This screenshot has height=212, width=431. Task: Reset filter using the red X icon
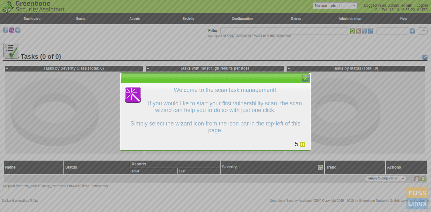pyautogui.click(x=358, y=31)
